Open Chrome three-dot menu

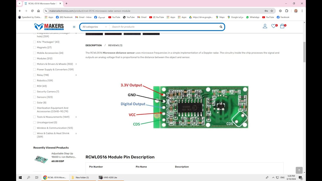tap(302, 11)
